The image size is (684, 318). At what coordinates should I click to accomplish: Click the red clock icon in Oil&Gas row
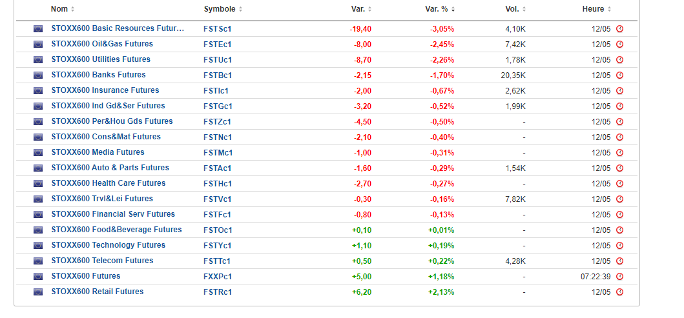pos(620,45)
